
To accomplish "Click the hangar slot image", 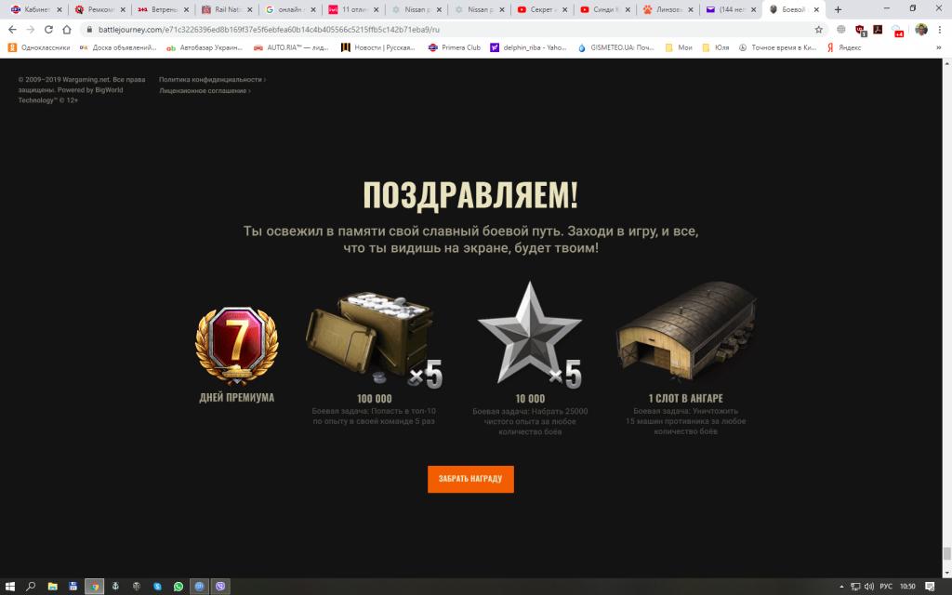I will [686, 331].
